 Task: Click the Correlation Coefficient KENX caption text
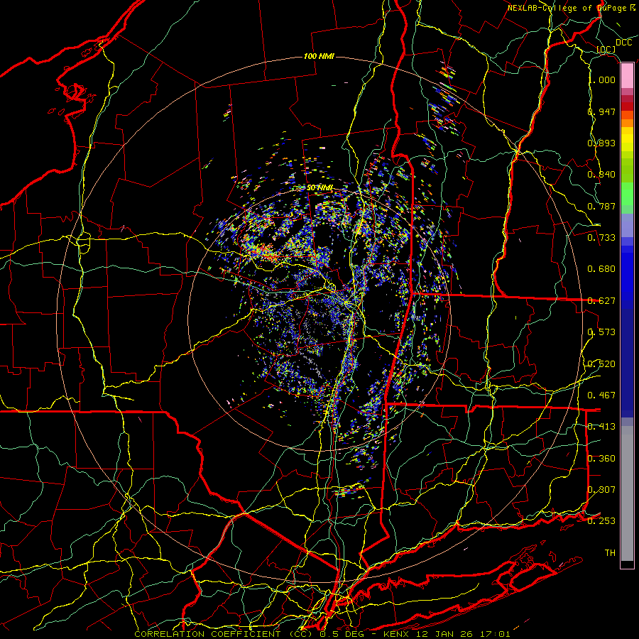322,634
